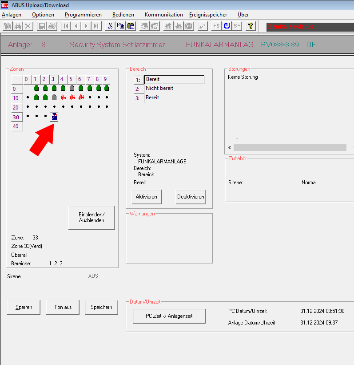Select the red fire icon for zone 14

coord(63,97)
